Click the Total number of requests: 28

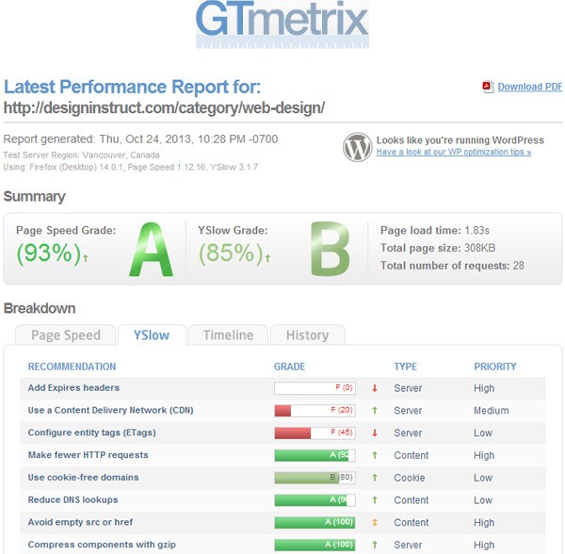(452, 266)
